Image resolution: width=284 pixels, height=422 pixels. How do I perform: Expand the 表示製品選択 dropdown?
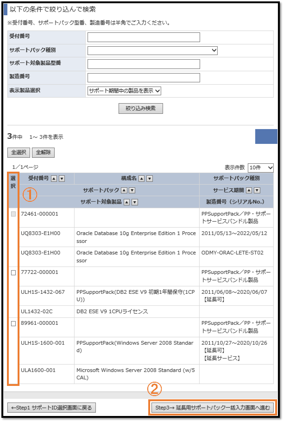click(x=124, y=91)
